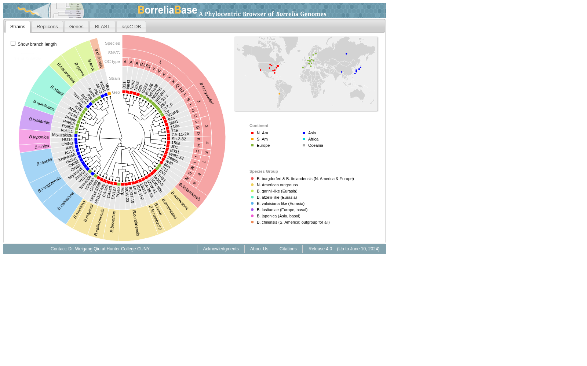Select the B.andersonii species label
Image resolution: width=587 pixels, height=366 pixels.
point(180,201)
